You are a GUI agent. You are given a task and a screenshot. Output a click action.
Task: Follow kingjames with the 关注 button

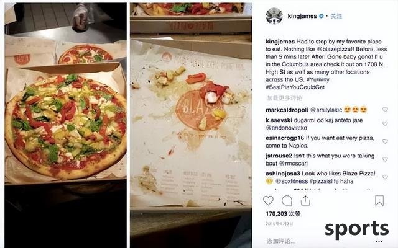pyautogui.click(x=336, y=16)
